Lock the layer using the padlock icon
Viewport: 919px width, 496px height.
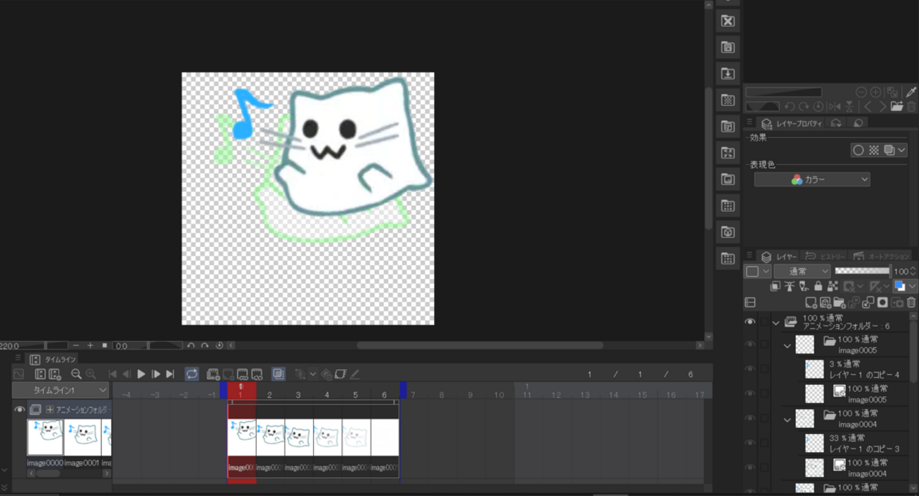click(x=818, y=287)
